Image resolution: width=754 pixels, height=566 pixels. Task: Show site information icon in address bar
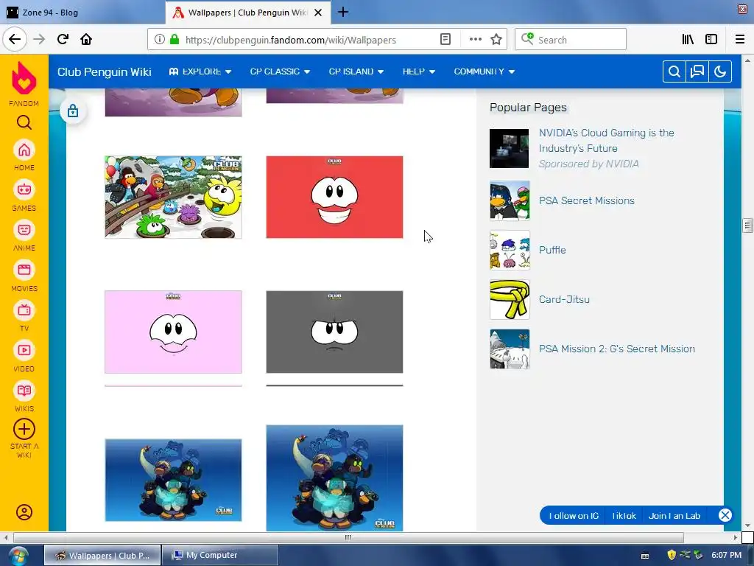pyautogui.click(x=160, y=40)
